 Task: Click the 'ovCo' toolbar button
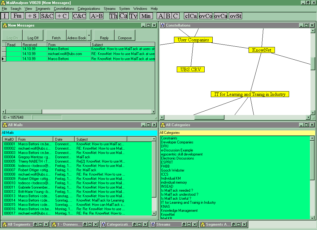tap(206, 16)
